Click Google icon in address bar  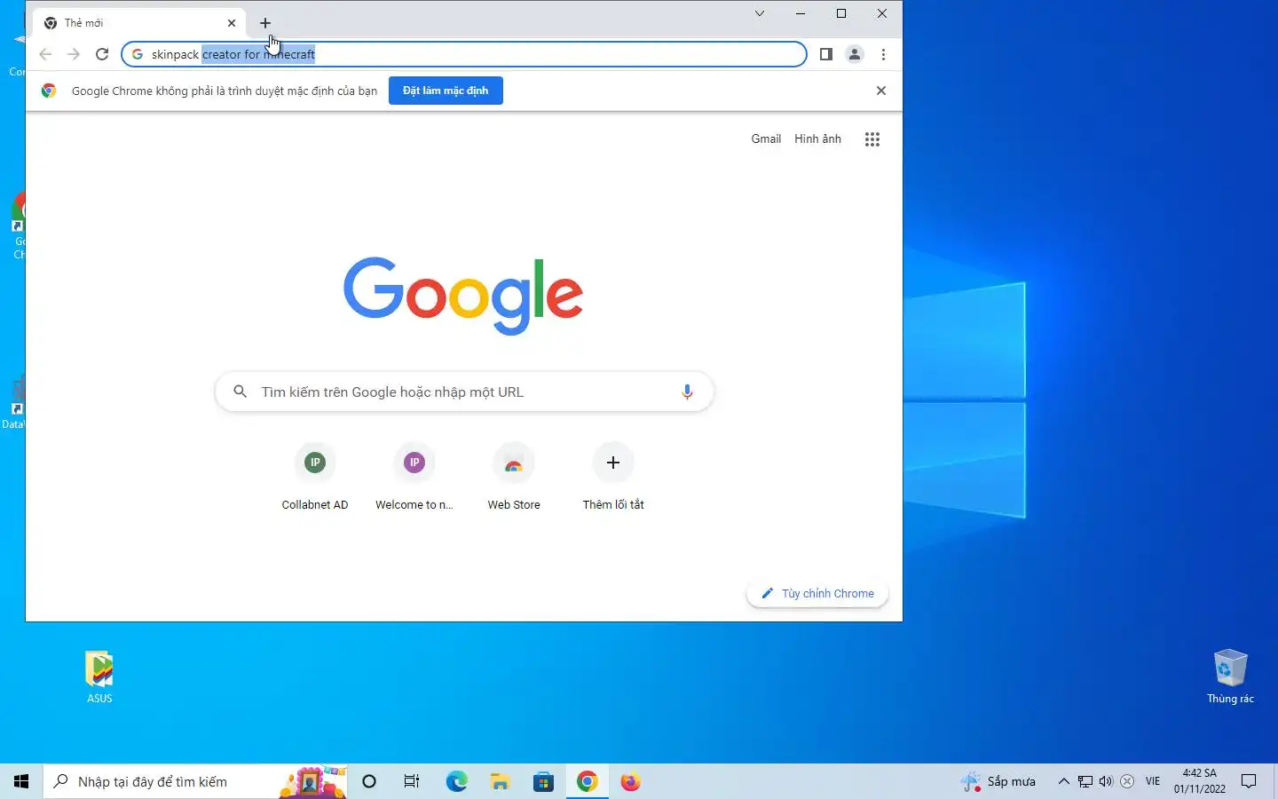138,54
